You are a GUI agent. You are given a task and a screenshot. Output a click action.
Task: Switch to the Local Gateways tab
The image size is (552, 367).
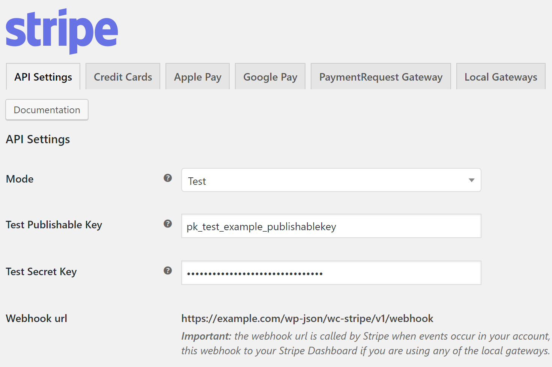501,76
